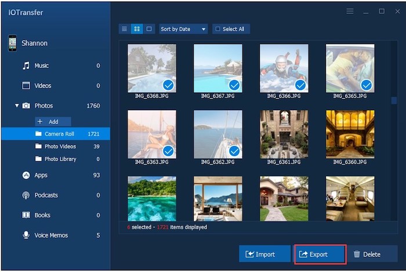The height and width of the screenshot is (272, 406).
Task: Open the Sort by Date dropdown
Action: (x=183, y=29)
